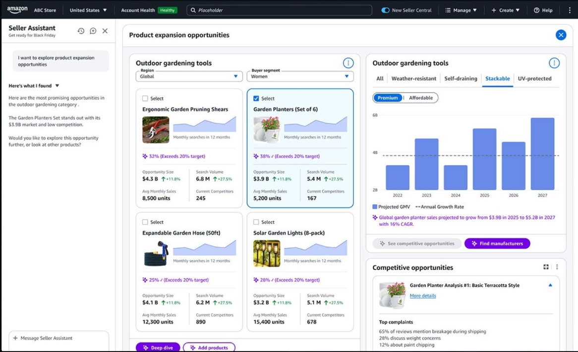Check Select for Ergonomic Garden Pruning Shears
Screen dimensions: 578x352
coord(145,99)
